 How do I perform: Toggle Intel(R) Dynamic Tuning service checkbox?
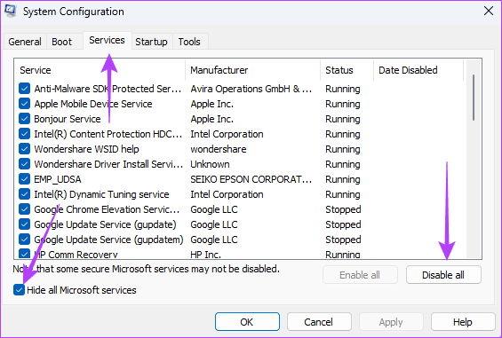24,193
